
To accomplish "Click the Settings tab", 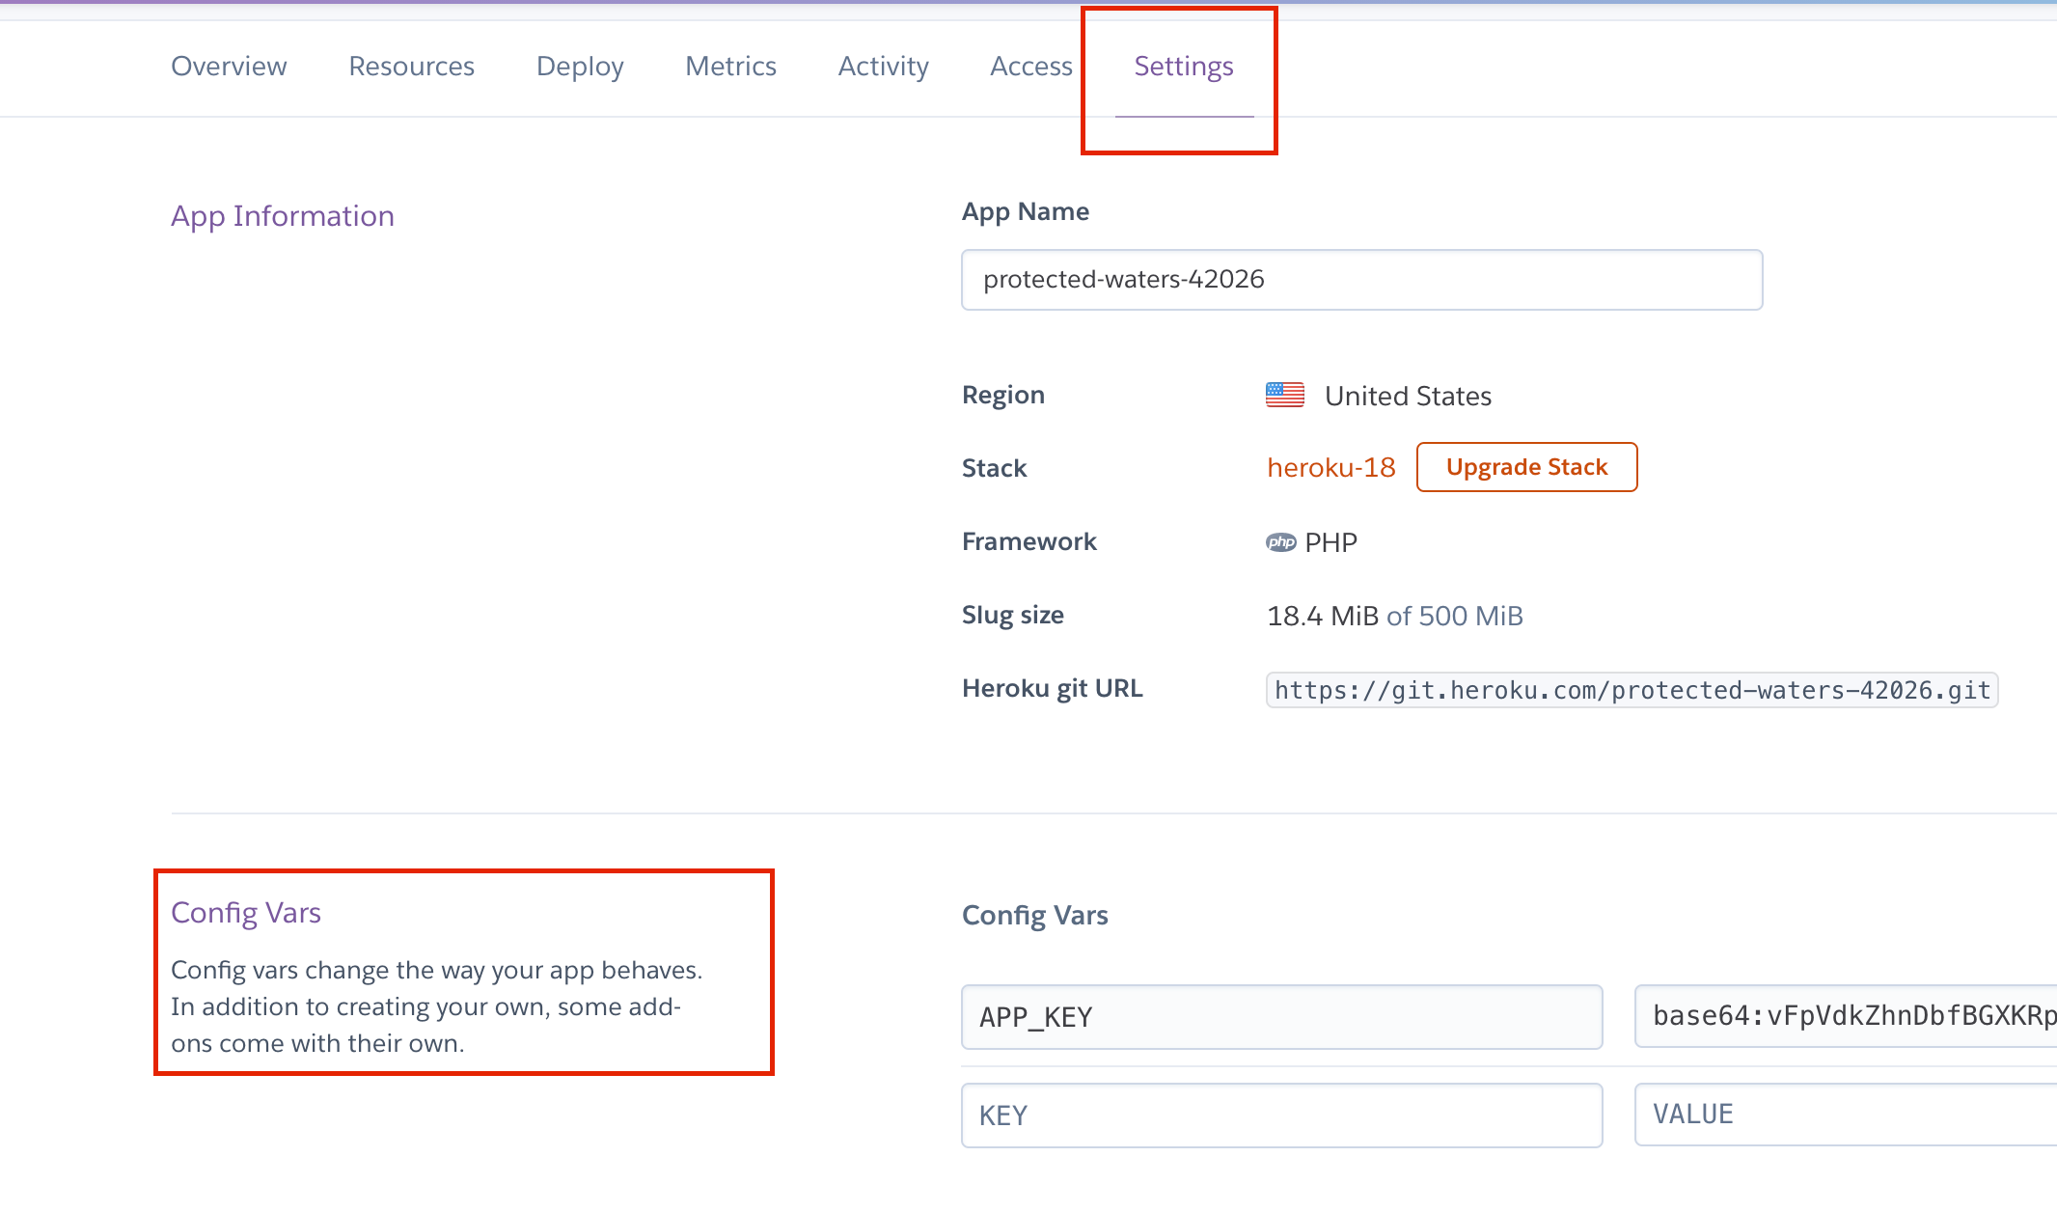I will pos(1183,66).
